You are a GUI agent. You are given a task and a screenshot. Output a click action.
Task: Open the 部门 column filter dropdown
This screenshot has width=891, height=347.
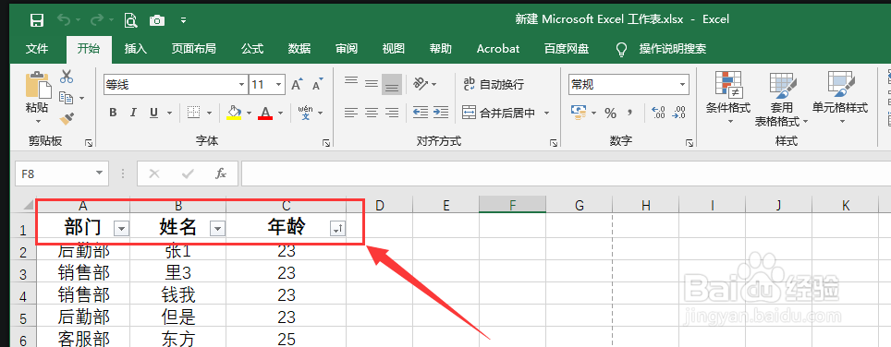click(x=122, y=229)
